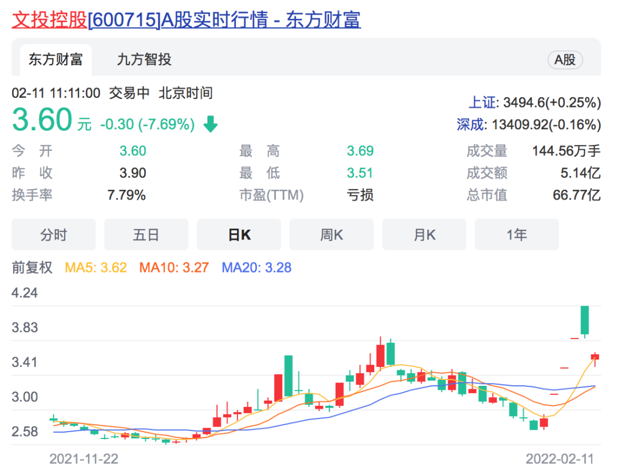Click the 2022-02-11 date label

(x=560, y=458)
